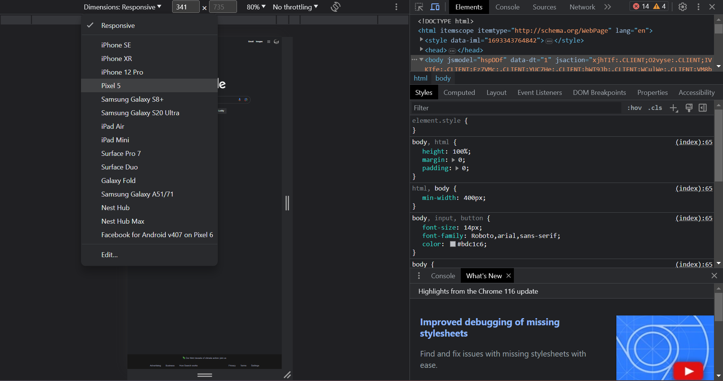The height and width of the screenshot is (381, 723).
Task: Select the inspect element picker icon
Action: (419, 7)
